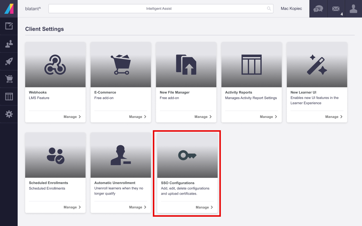Select the shopping cart sidebar icon

click(9, 79)
